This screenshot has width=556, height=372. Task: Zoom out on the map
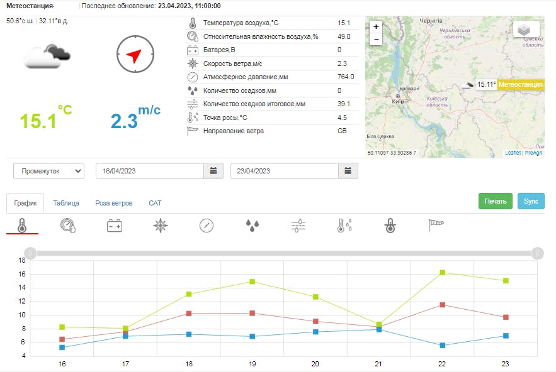376,39
